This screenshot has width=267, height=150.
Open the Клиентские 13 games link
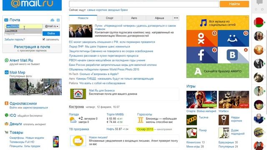(196, 142)
